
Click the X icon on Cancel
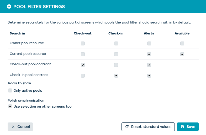coord(13,127)
